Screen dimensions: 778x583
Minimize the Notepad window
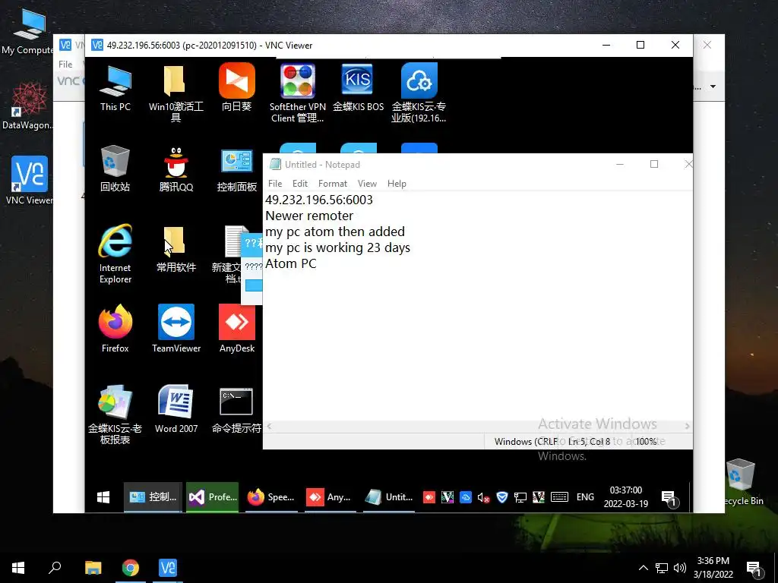pos(620,164)
